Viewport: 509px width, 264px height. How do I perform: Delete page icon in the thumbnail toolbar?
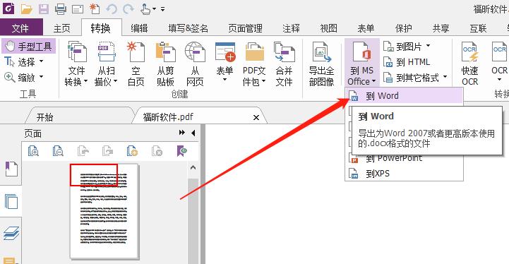click(x=157, y=151)
